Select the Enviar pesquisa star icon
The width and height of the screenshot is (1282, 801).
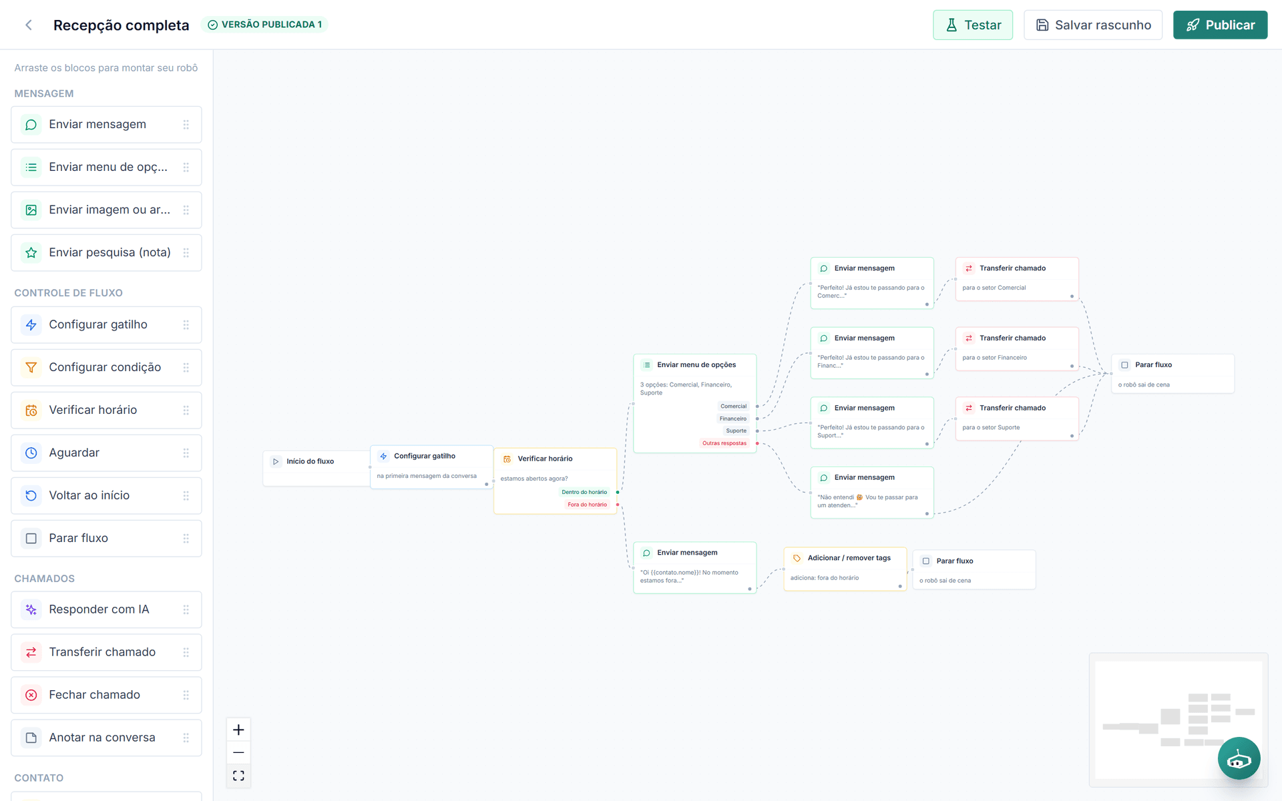(x=31, y=253)
